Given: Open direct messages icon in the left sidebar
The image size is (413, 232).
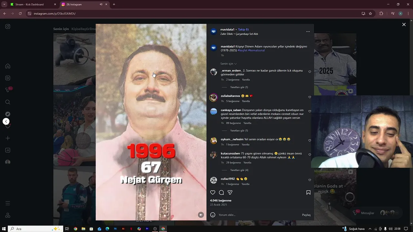Looking at the screenshot, I should pos(8,90).
